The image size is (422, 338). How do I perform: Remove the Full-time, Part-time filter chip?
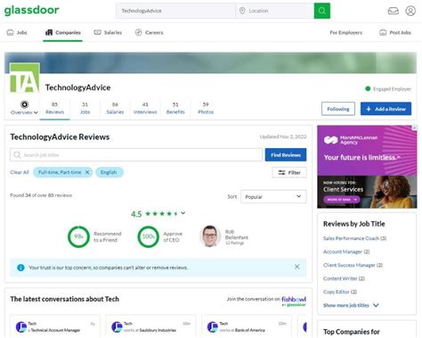(87, 172)
